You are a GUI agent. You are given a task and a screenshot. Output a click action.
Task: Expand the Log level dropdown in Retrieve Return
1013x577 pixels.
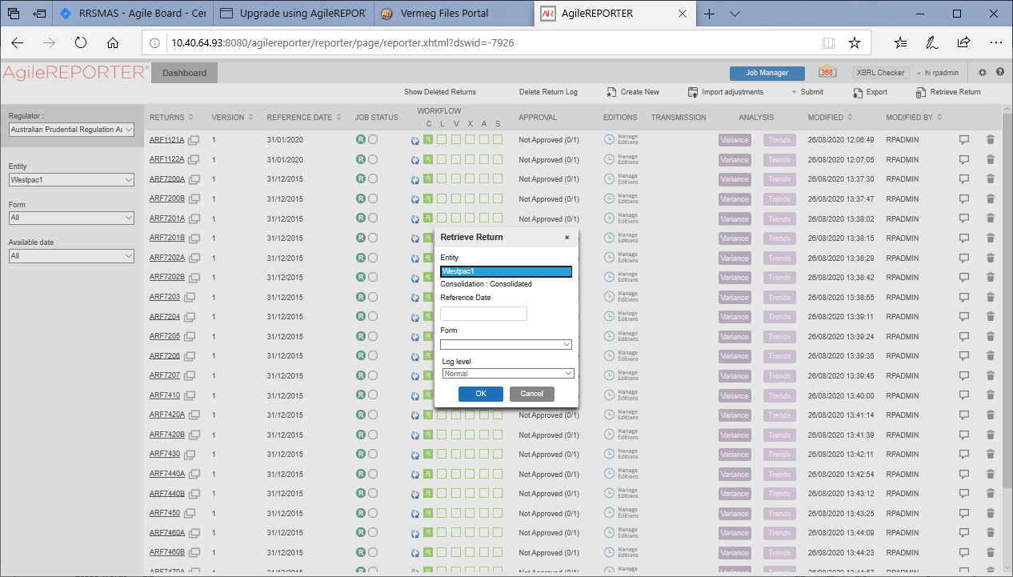tap(507, 373)
